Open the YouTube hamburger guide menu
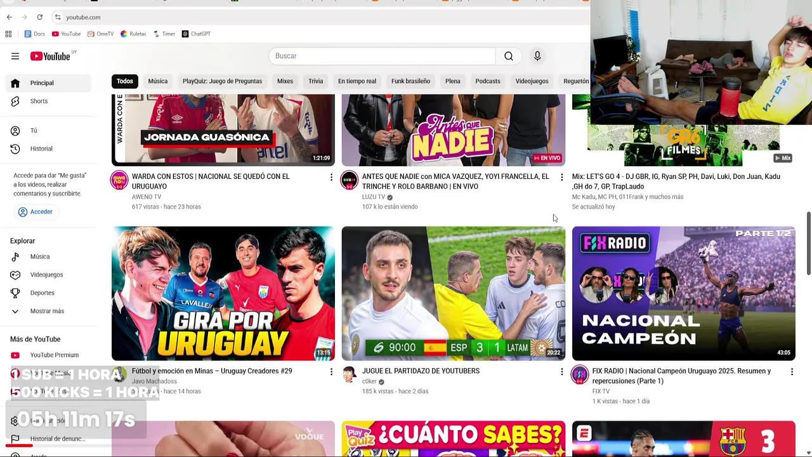 (x=15, y=56)
